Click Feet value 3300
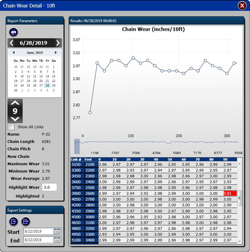 90,234
